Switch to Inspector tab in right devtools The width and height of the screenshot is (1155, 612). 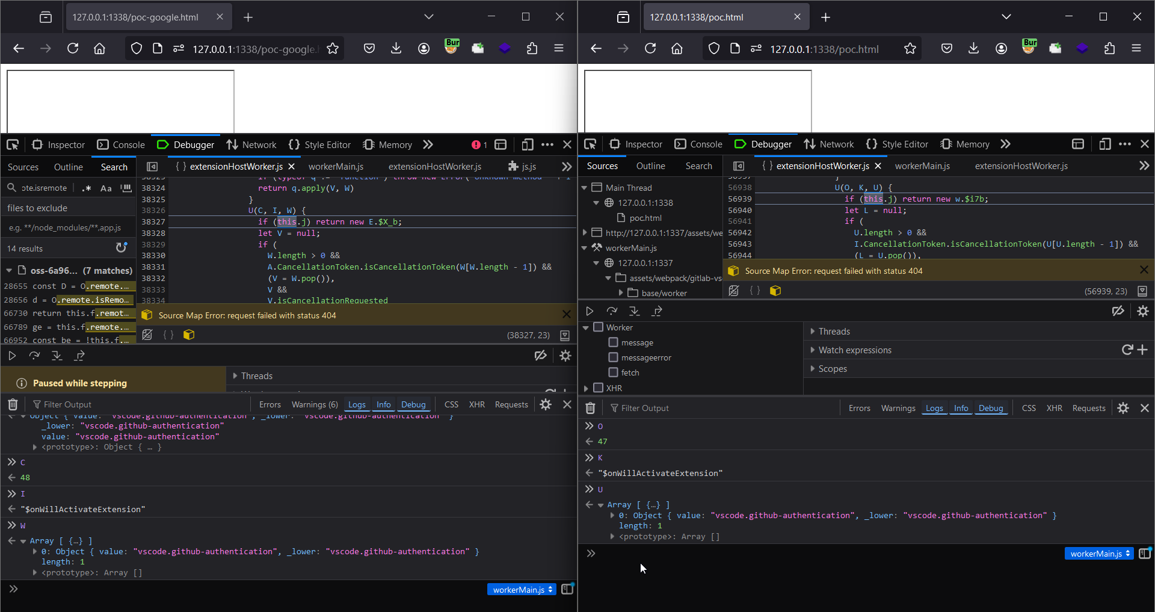tap(635, 144)
